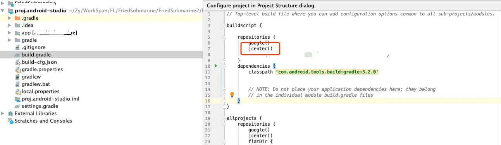Click the .idea folder icon
501x145 pixels.
(x=17, y=26)
